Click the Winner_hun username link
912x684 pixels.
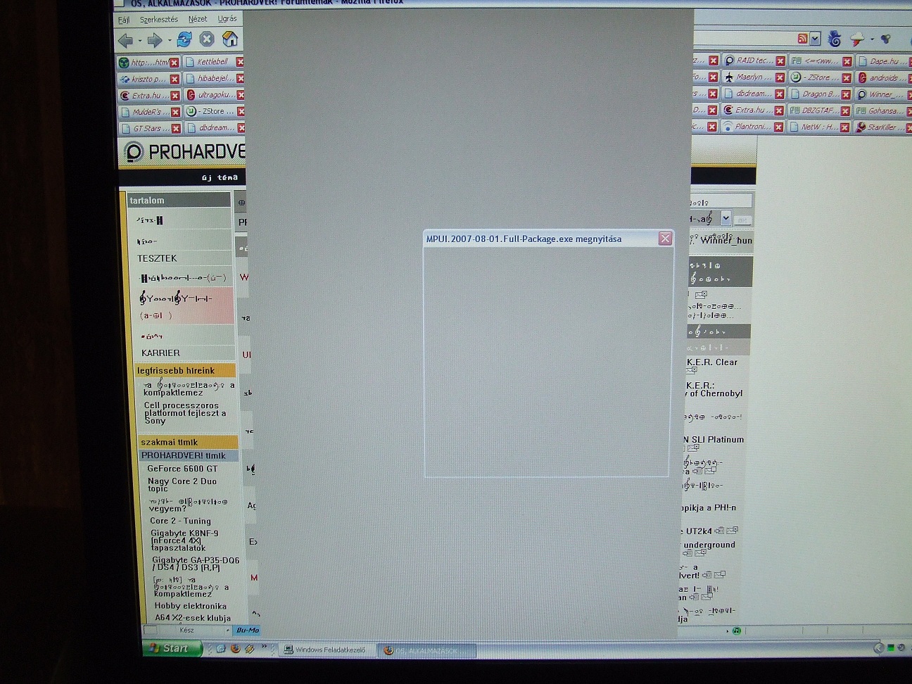point(726,240)
